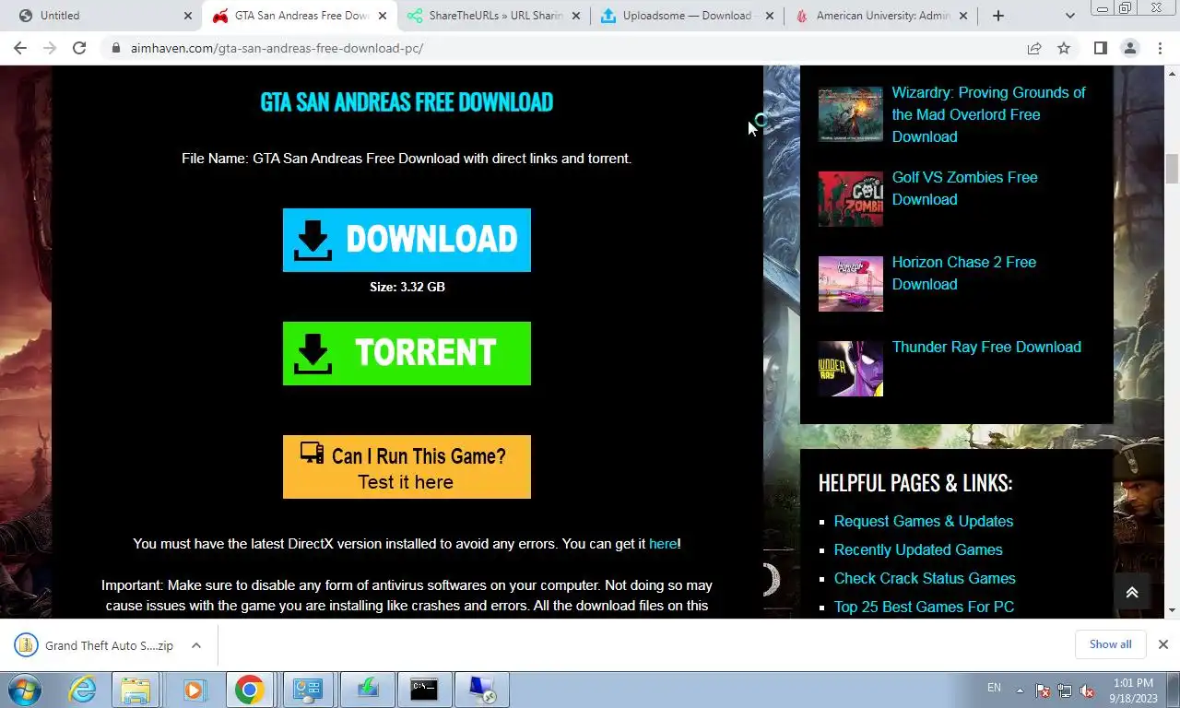Open the Chrome profile avatar
The image size is (1180, 708).
click(x=1129, y=48)
